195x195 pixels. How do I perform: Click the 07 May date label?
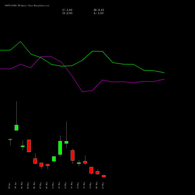click(x=41, y=185)
